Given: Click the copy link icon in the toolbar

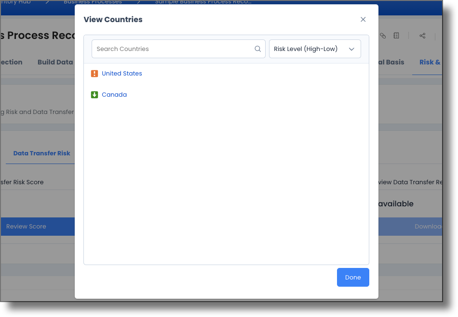Looking at the screenshot, I should coord(383,35).
